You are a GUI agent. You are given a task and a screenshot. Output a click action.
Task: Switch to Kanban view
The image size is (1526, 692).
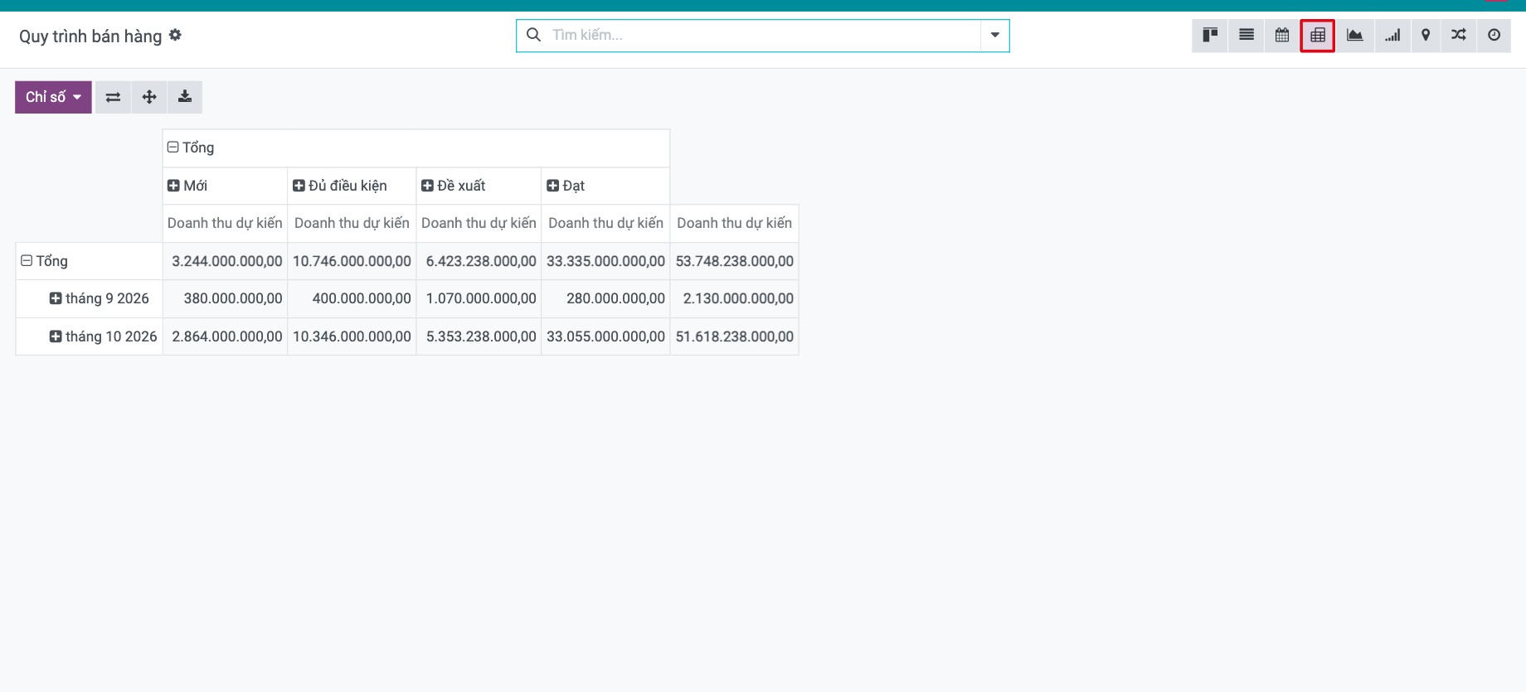[1210, 36]
